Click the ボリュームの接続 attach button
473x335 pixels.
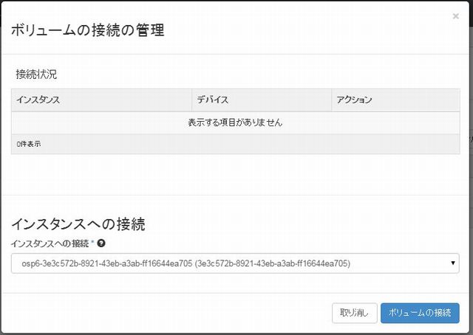click(419, 313)
